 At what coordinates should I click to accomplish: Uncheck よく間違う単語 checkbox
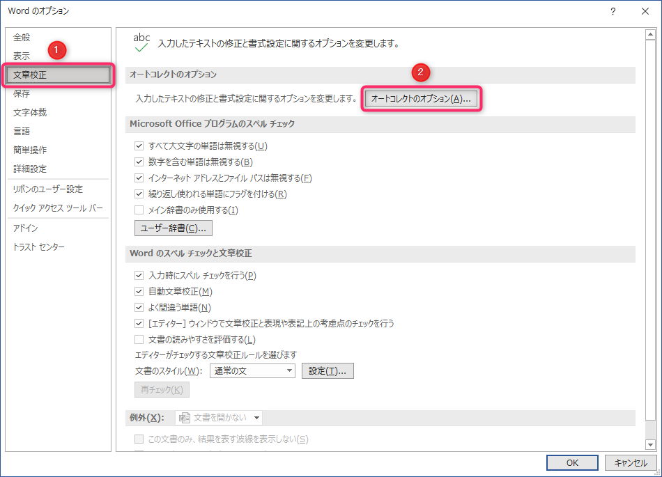pyautogui.click(x=139, y=308)
